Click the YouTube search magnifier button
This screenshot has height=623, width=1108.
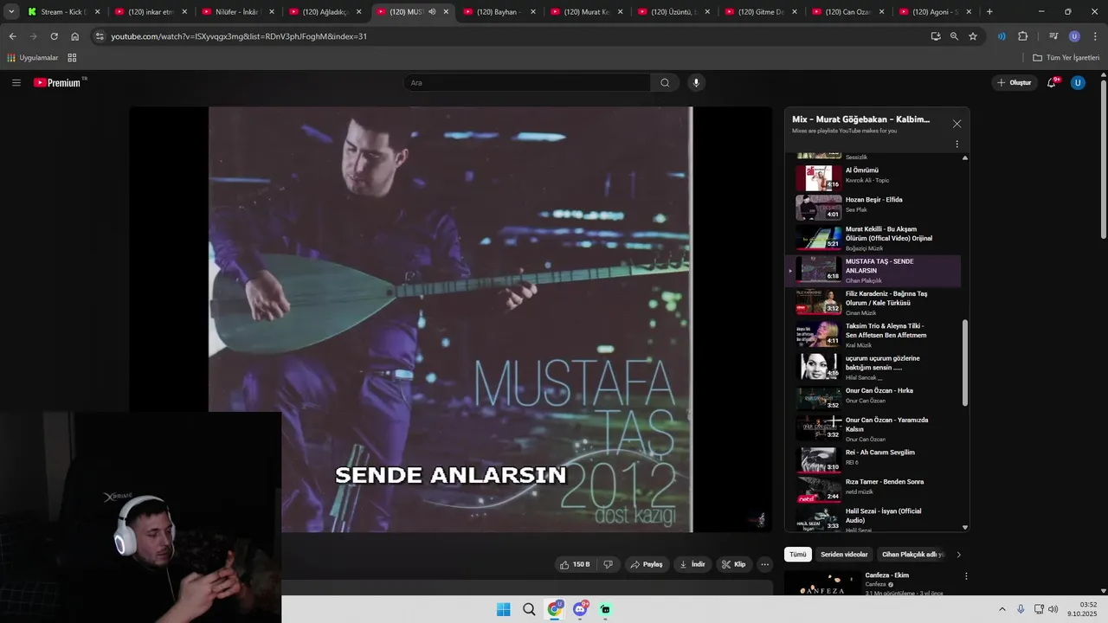[665, 83]
